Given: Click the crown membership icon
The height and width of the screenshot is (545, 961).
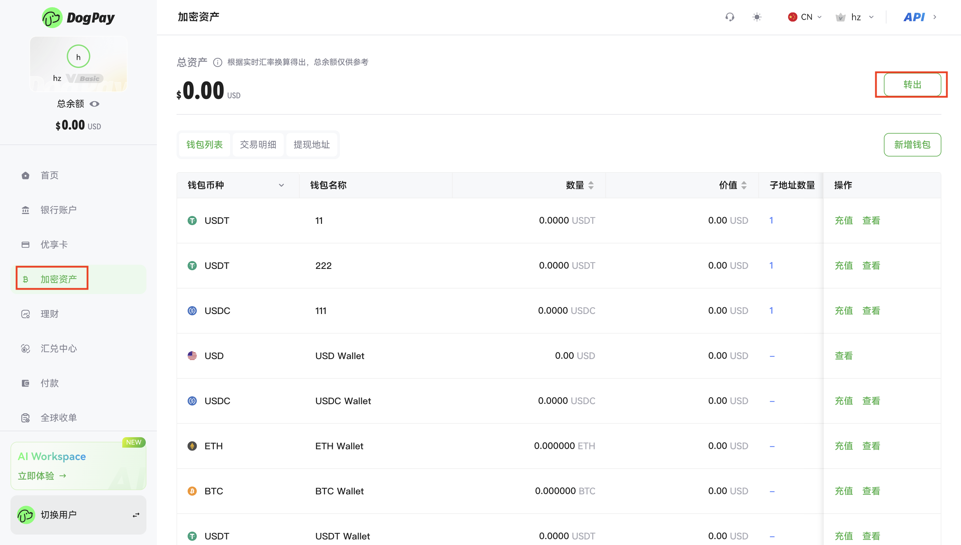Looking at the screenshot, I should (840, 17).
